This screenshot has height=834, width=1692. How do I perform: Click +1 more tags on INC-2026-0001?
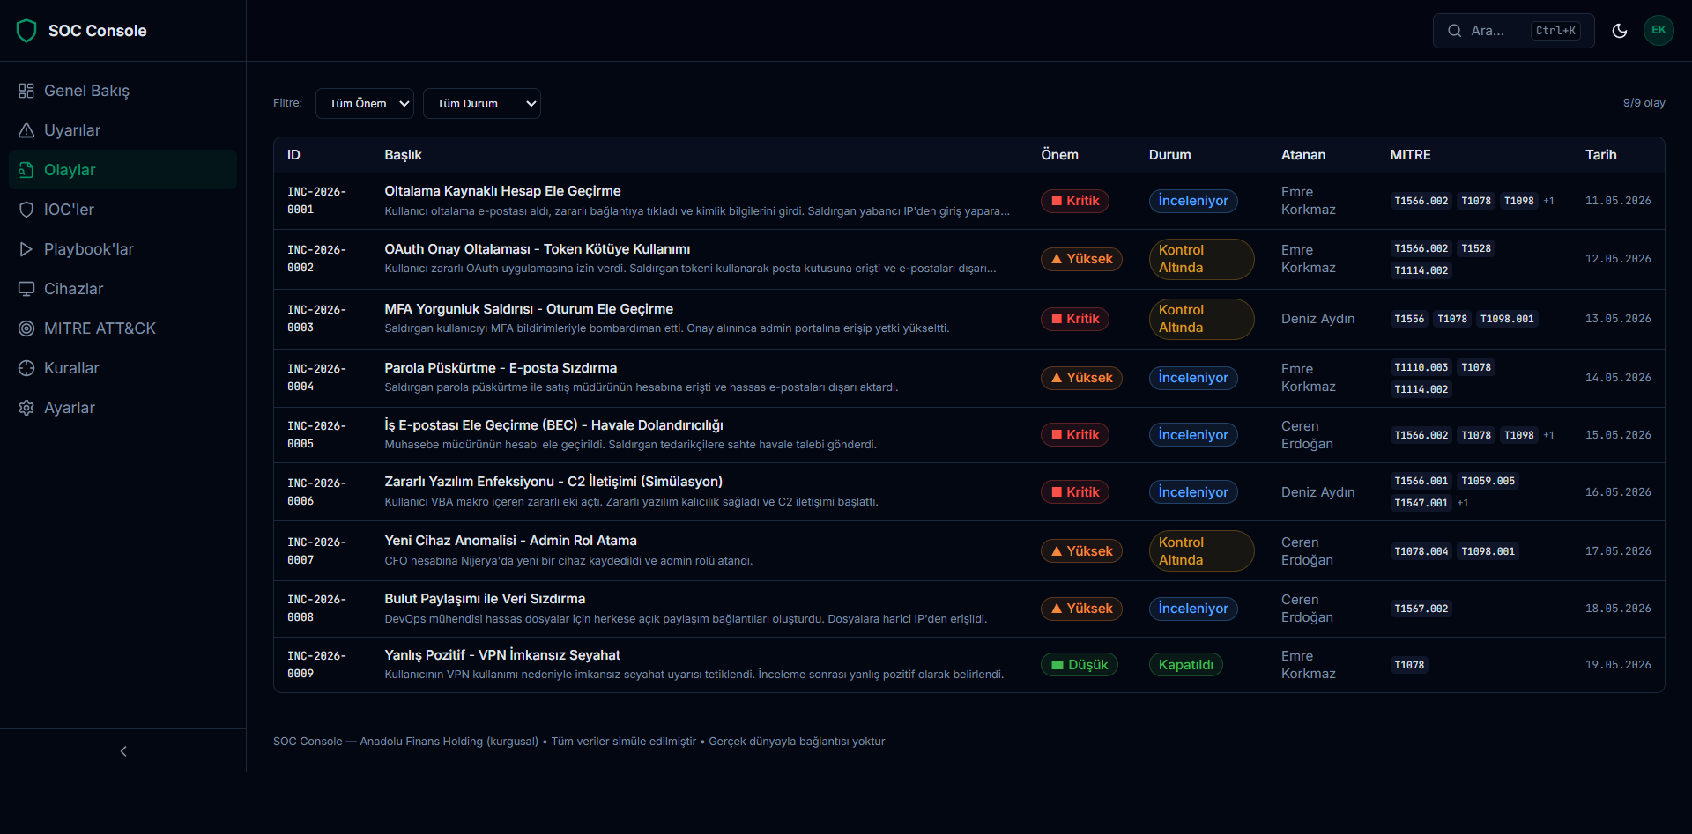pyautogui.click(x=1548, y=201)
